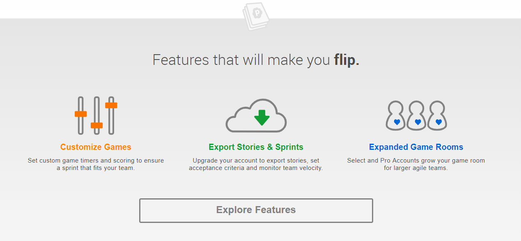Click the middle orange slider knob
The height and width of the screenshot is (241, 521).
pyautogui.click(x=96, y=125)
